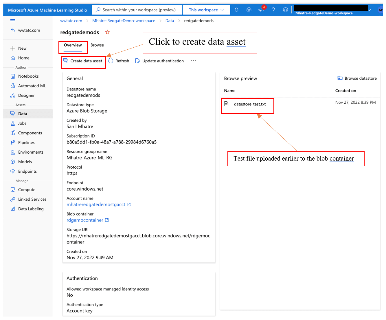Click the Storage URI value

pos(138,239)
